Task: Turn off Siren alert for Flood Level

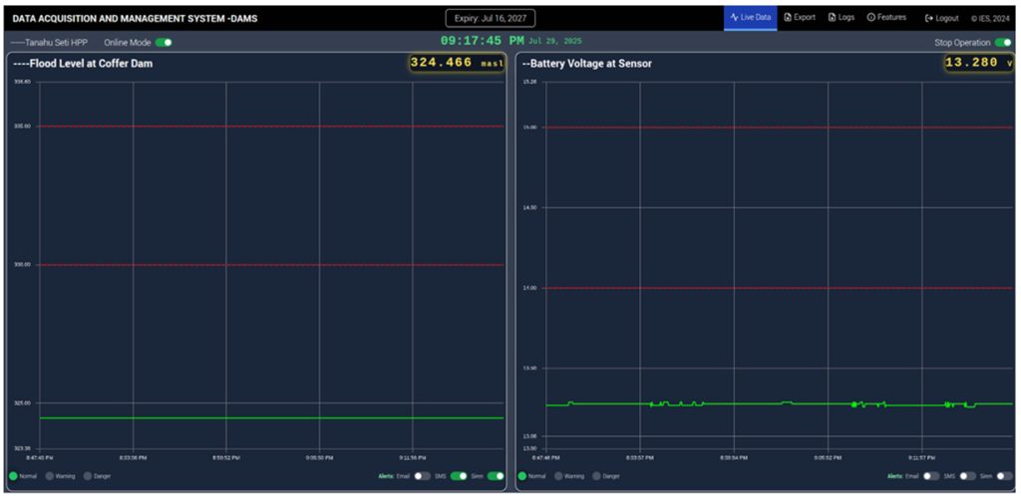Action: tap(496, 476)
